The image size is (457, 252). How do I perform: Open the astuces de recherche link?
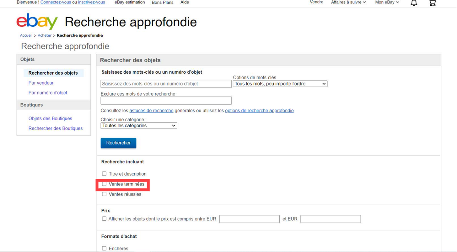(x=151, y=111)
